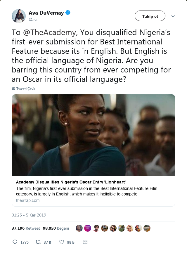Open Ava DuVernay's profile avatar
Image resolution: width=187 pixels, height=253 pixels.
pyautogui.click(x=19, y=16)
